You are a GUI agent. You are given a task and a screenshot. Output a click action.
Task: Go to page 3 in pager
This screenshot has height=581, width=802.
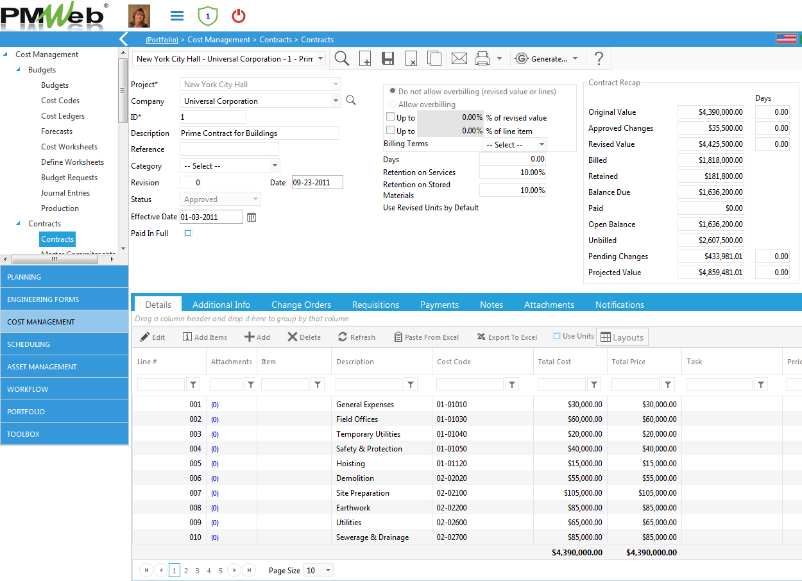coord(197,571)
